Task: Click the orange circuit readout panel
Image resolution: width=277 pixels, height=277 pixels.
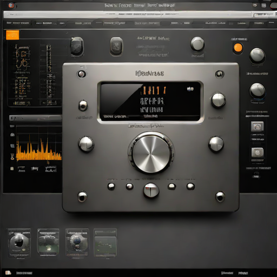Action: click(34, 74)
